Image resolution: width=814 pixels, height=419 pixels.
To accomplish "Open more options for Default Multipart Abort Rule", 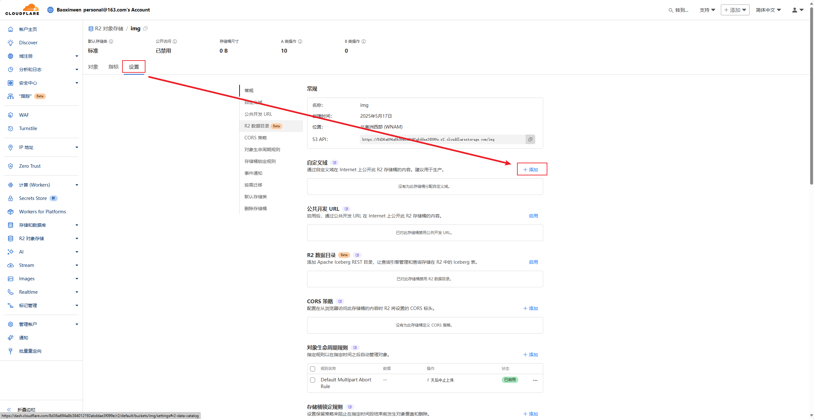I will click(535, 380).
